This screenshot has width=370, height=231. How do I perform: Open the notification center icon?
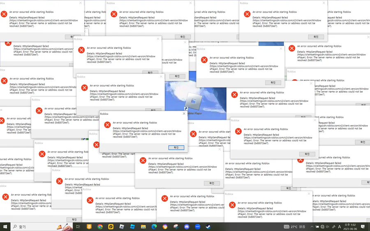point(363,227)
